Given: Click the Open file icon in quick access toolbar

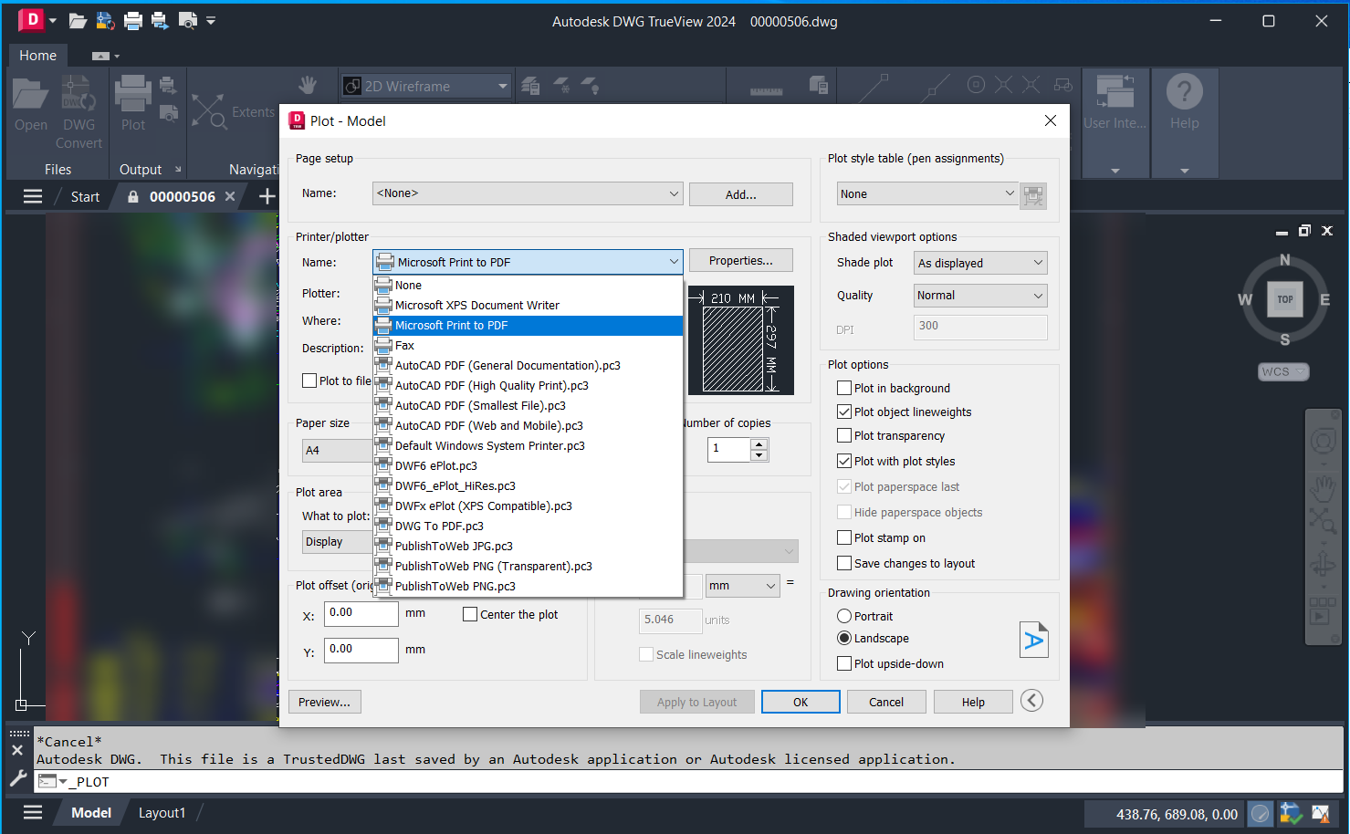Looking at the screenshot, I should pyautogui.click(x=78, y=20).
